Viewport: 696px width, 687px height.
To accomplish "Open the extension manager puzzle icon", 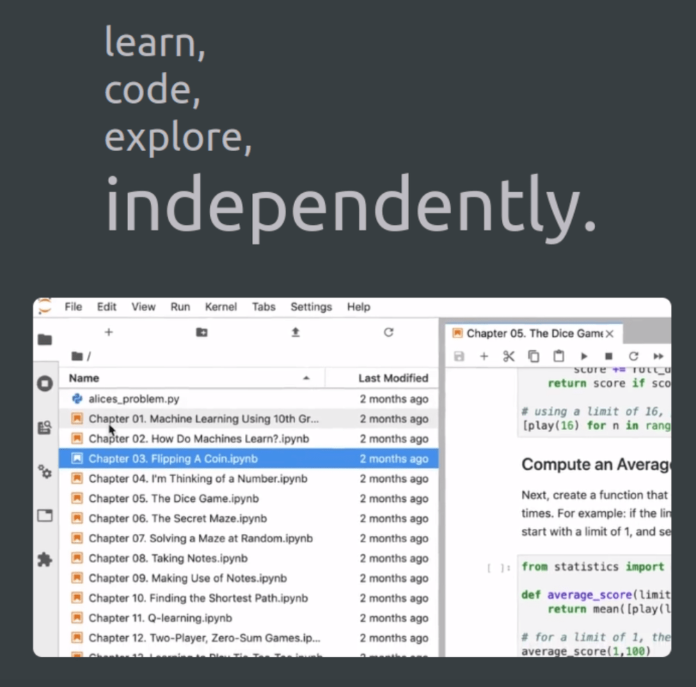I will pos(45,559).
